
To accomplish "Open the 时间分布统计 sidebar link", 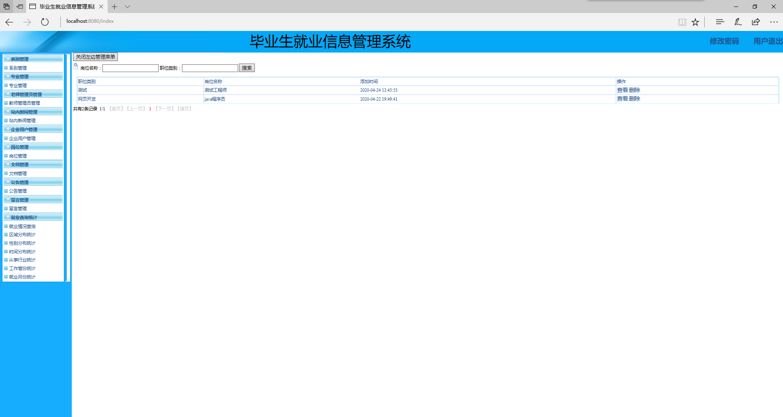I will point(22,252).
